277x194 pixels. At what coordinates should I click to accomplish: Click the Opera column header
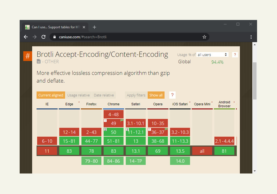158,104
